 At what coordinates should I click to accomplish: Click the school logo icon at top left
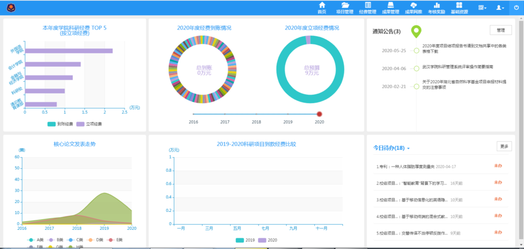click(11, 8)
